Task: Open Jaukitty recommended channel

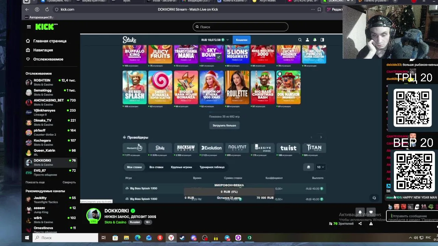Action: pyautogui.click(x=51, y=200)
